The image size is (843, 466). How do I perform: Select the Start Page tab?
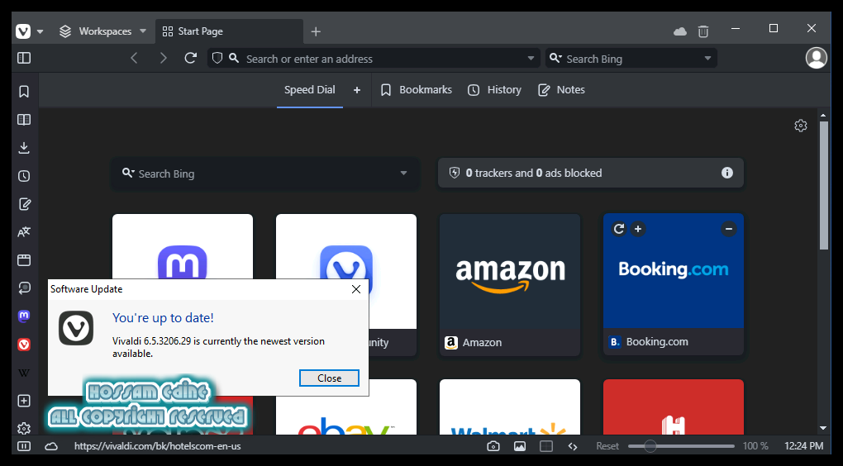230,31
